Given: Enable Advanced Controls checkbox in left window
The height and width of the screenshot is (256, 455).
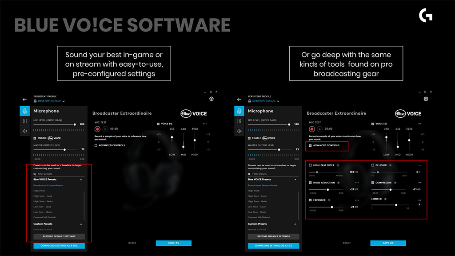Looking at the screenshot, I should (x=96, y=145).
